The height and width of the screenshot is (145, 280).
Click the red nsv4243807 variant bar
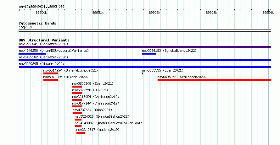tap(78, 126)
